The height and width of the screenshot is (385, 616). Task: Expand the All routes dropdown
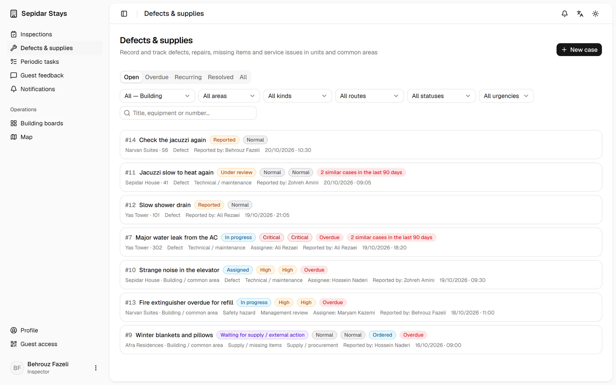point(370,96)
